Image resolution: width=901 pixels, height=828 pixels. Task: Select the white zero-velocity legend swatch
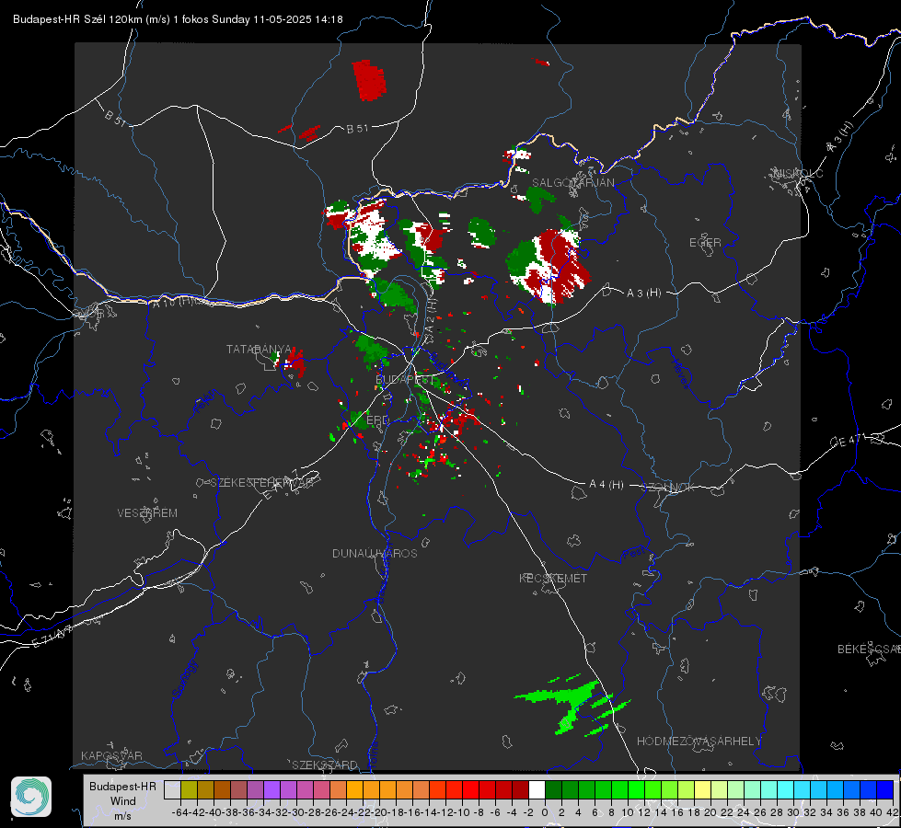point(537,790)
